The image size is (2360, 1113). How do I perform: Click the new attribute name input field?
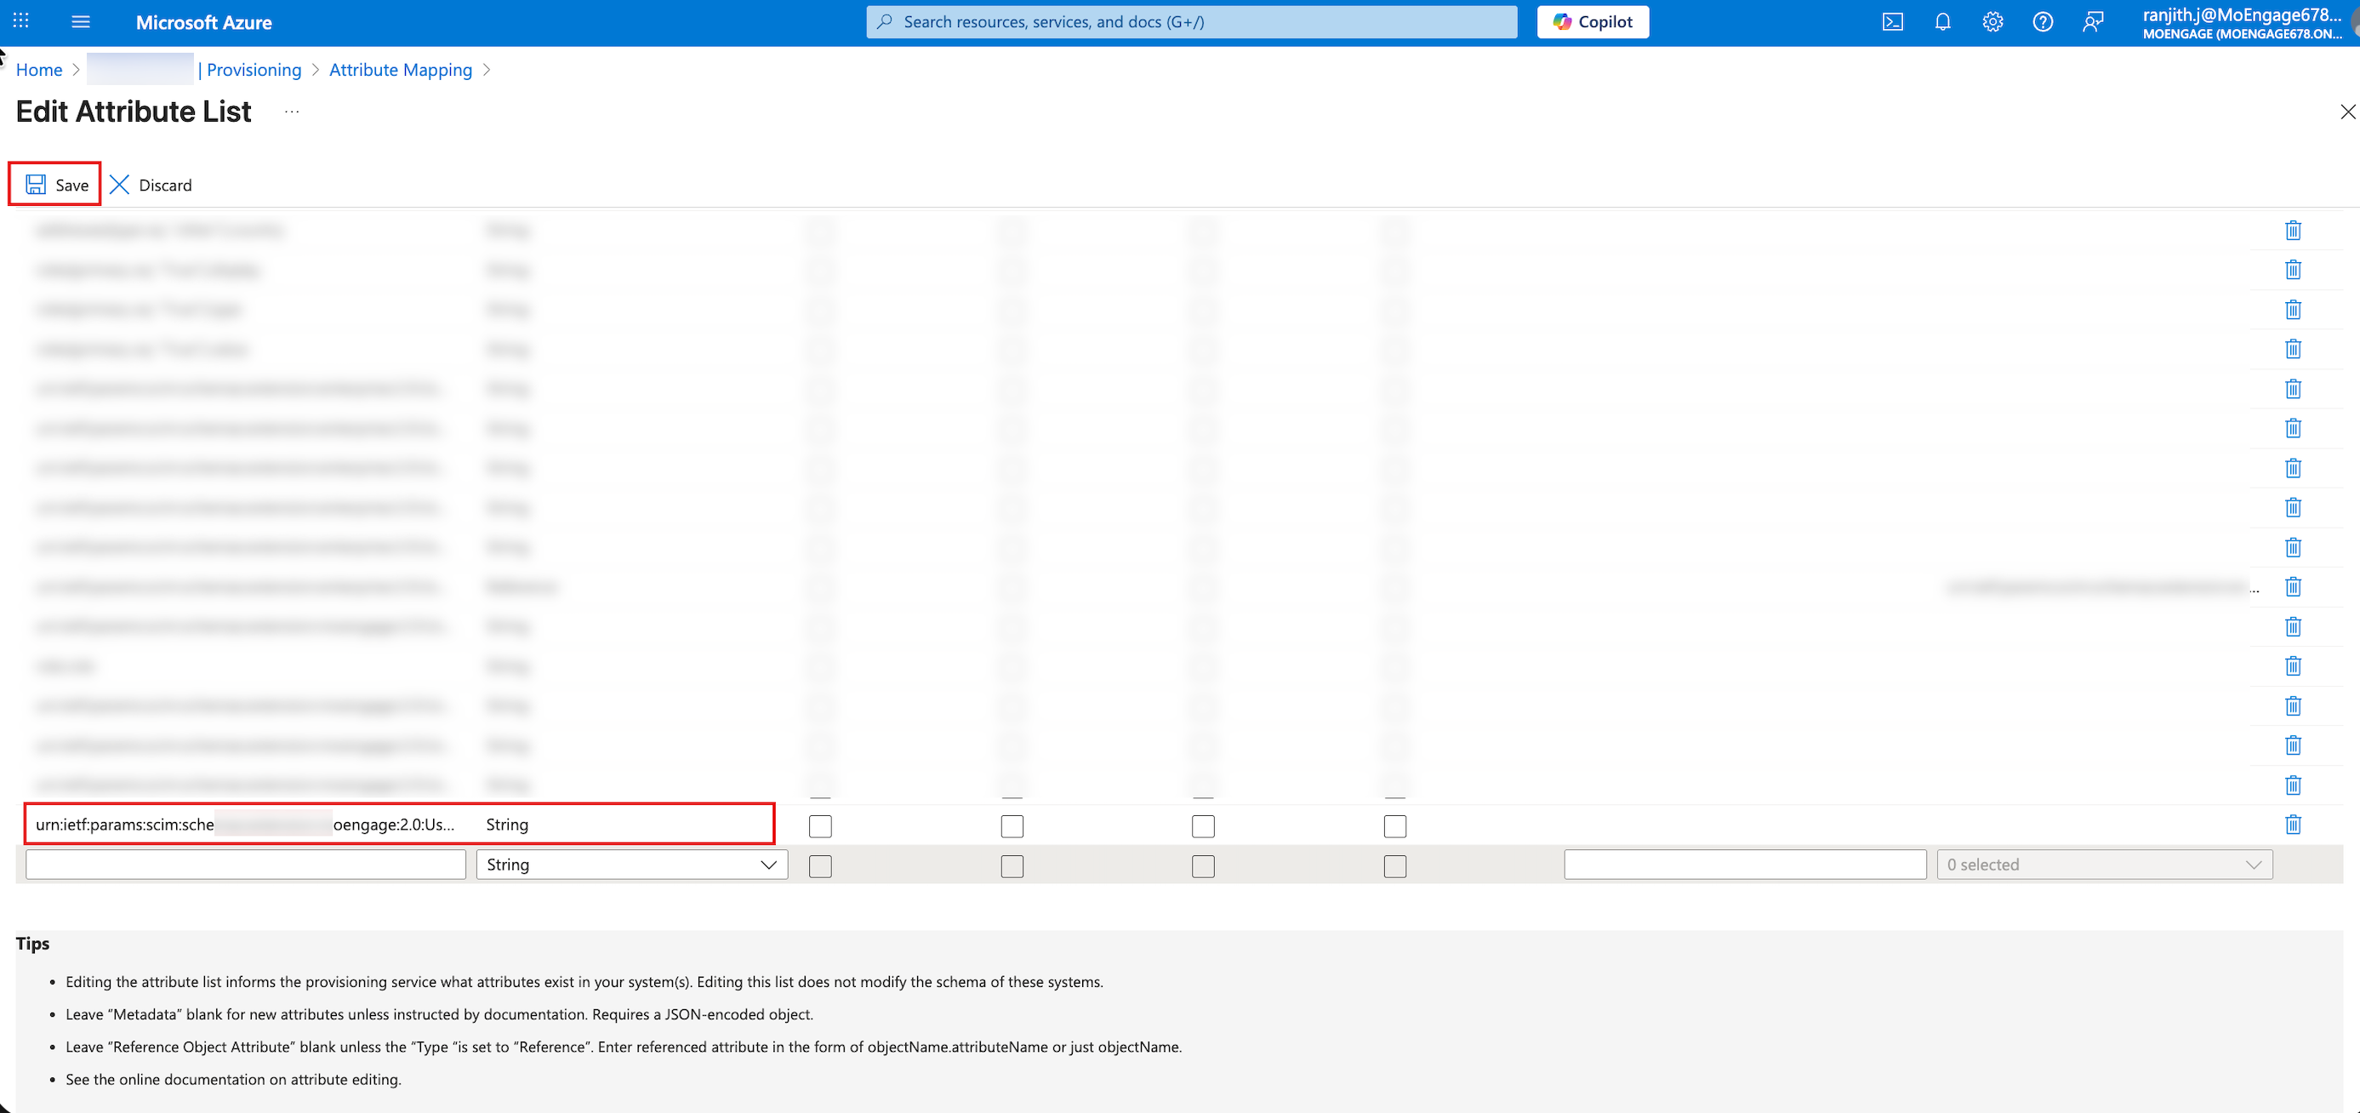click(x=246, y=865)
